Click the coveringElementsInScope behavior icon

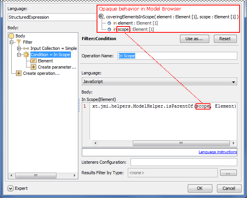click(x=101, y=16)
